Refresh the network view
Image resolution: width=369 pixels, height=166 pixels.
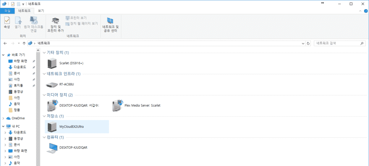pyautogui.click(x=308, y=44)
